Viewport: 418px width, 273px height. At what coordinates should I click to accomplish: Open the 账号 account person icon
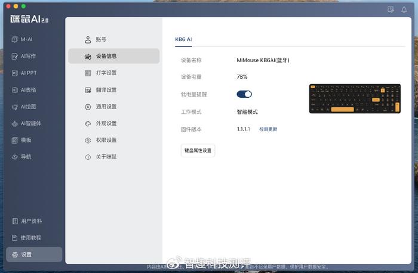click(x=88, y=40)
